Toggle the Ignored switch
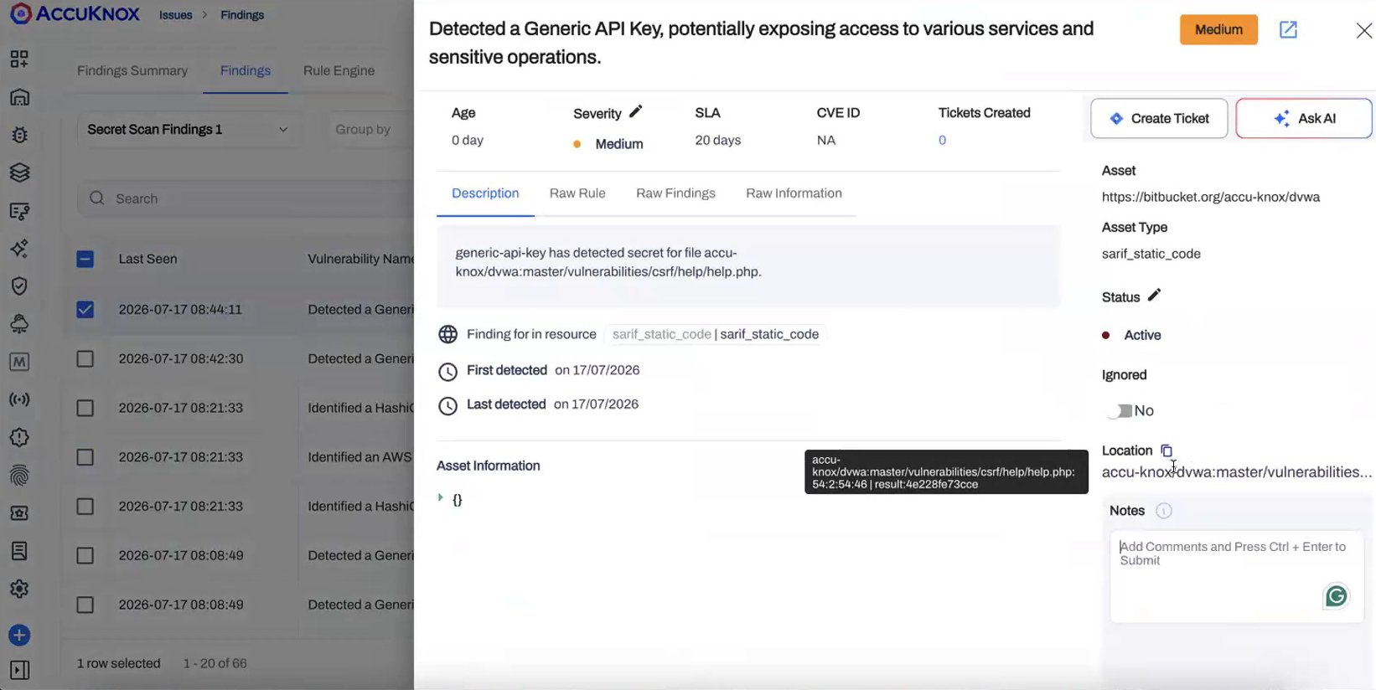1376x690 pixels. point(1120,410)
